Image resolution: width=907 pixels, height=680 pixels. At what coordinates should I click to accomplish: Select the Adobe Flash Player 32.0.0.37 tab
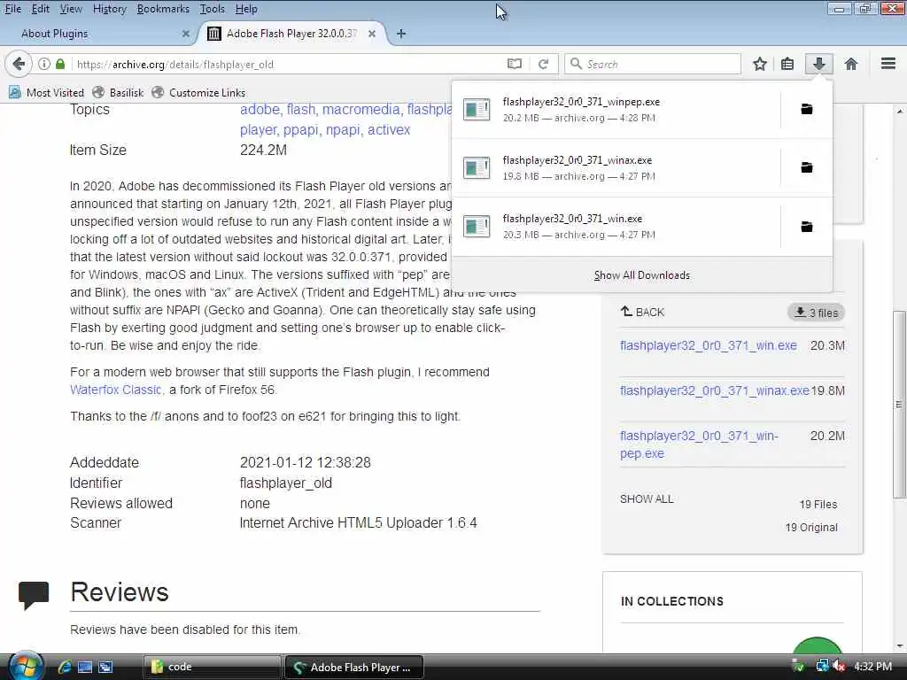tap(292, 34)
